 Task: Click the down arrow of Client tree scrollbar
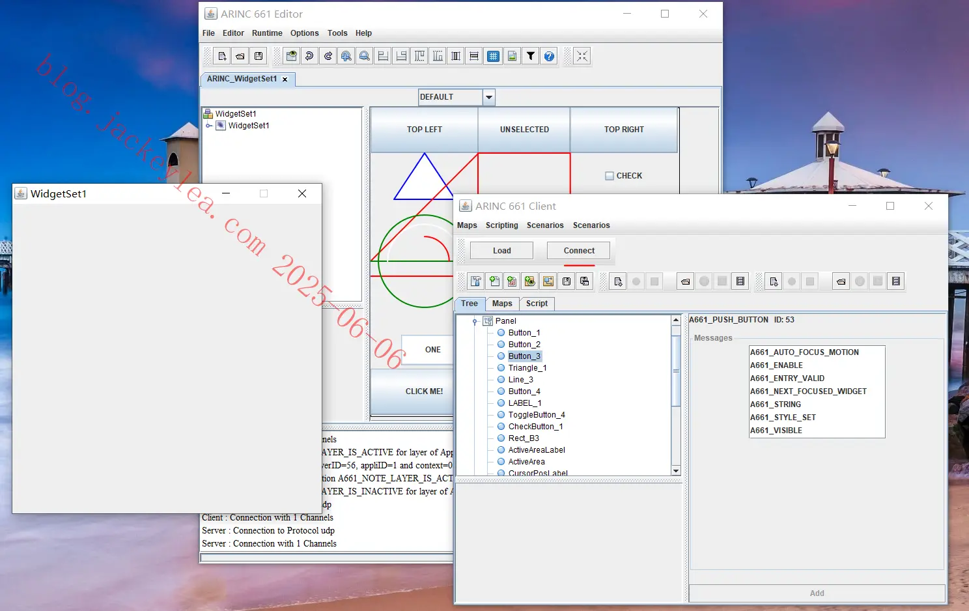[x=676, y=471]
